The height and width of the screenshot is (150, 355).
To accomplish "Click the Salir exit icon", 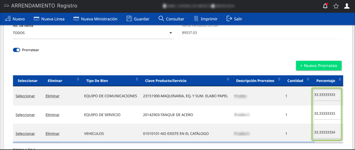I will pyautogui.click(x=229, y=19).
